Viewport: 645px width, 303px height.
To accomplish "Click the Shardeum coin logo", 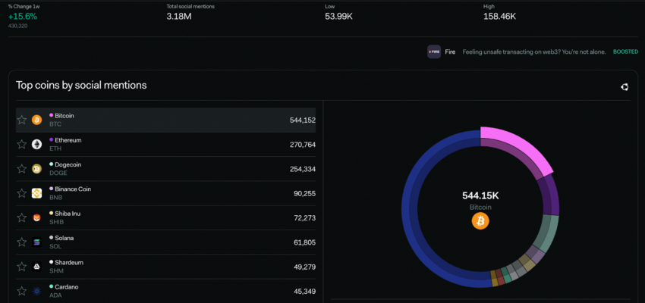I will [37, 267].
